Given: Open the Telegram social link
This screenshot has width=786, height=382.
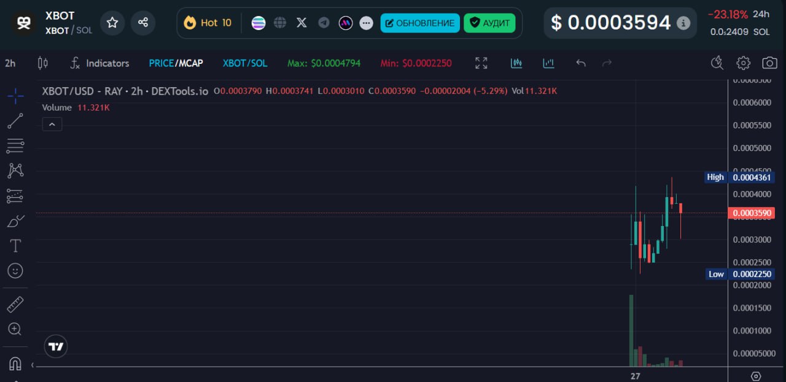Looking at the screenshot, I should pyautogui.click(x=324, y=23).
